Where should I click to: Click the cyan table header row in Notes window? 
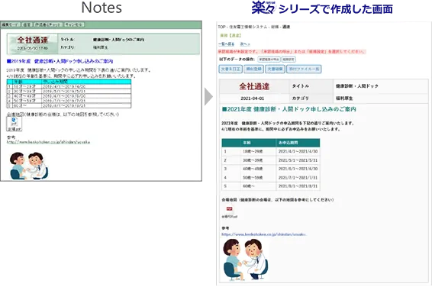(69, 82)
